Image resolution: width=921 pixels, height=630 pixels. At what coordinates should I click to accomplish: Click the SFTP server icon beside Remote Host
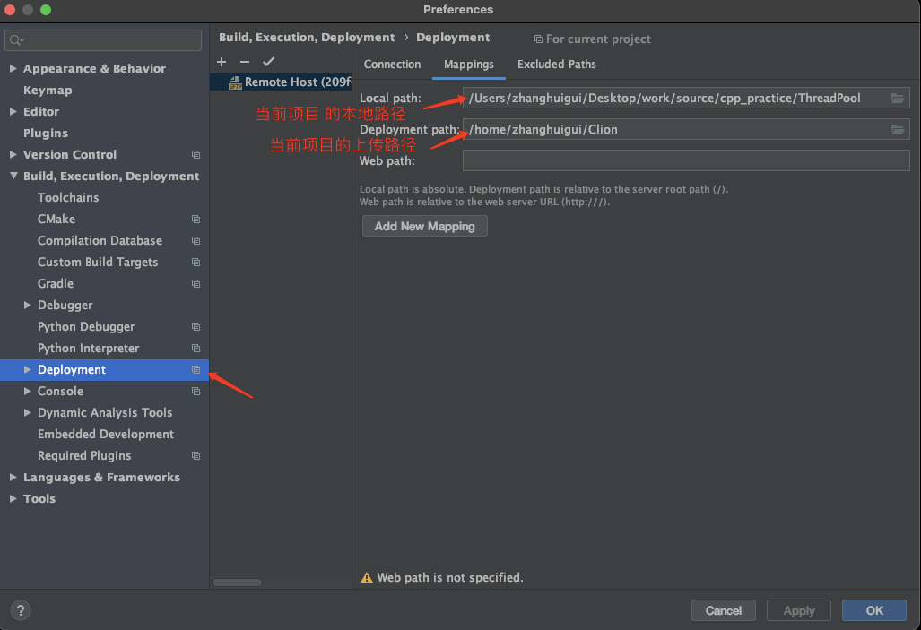pyautogui.click(x=235, y=82)
